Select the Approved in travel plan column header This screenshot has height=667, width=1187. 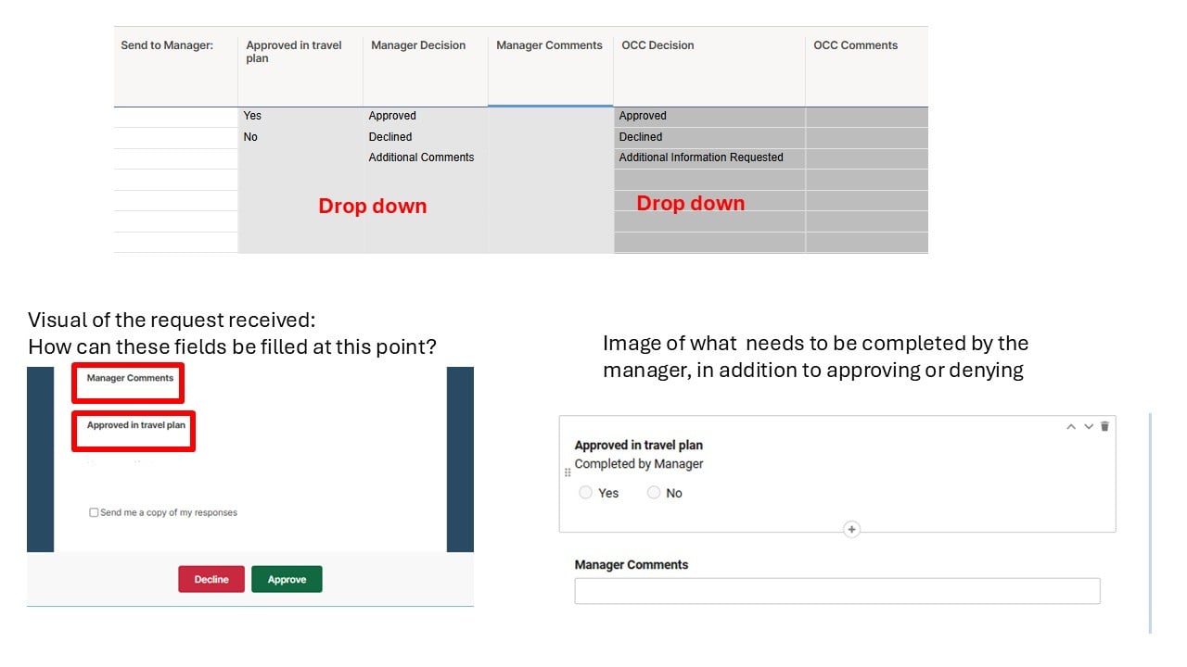point(300,67)
